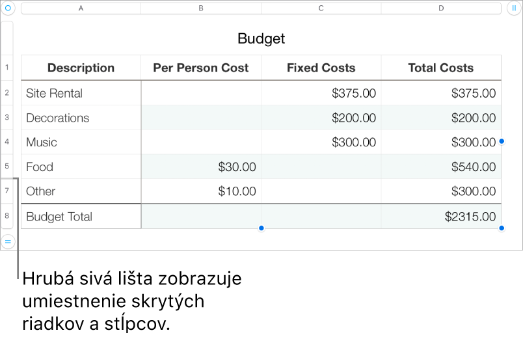Click the add columns handle icon

point(514,8)
